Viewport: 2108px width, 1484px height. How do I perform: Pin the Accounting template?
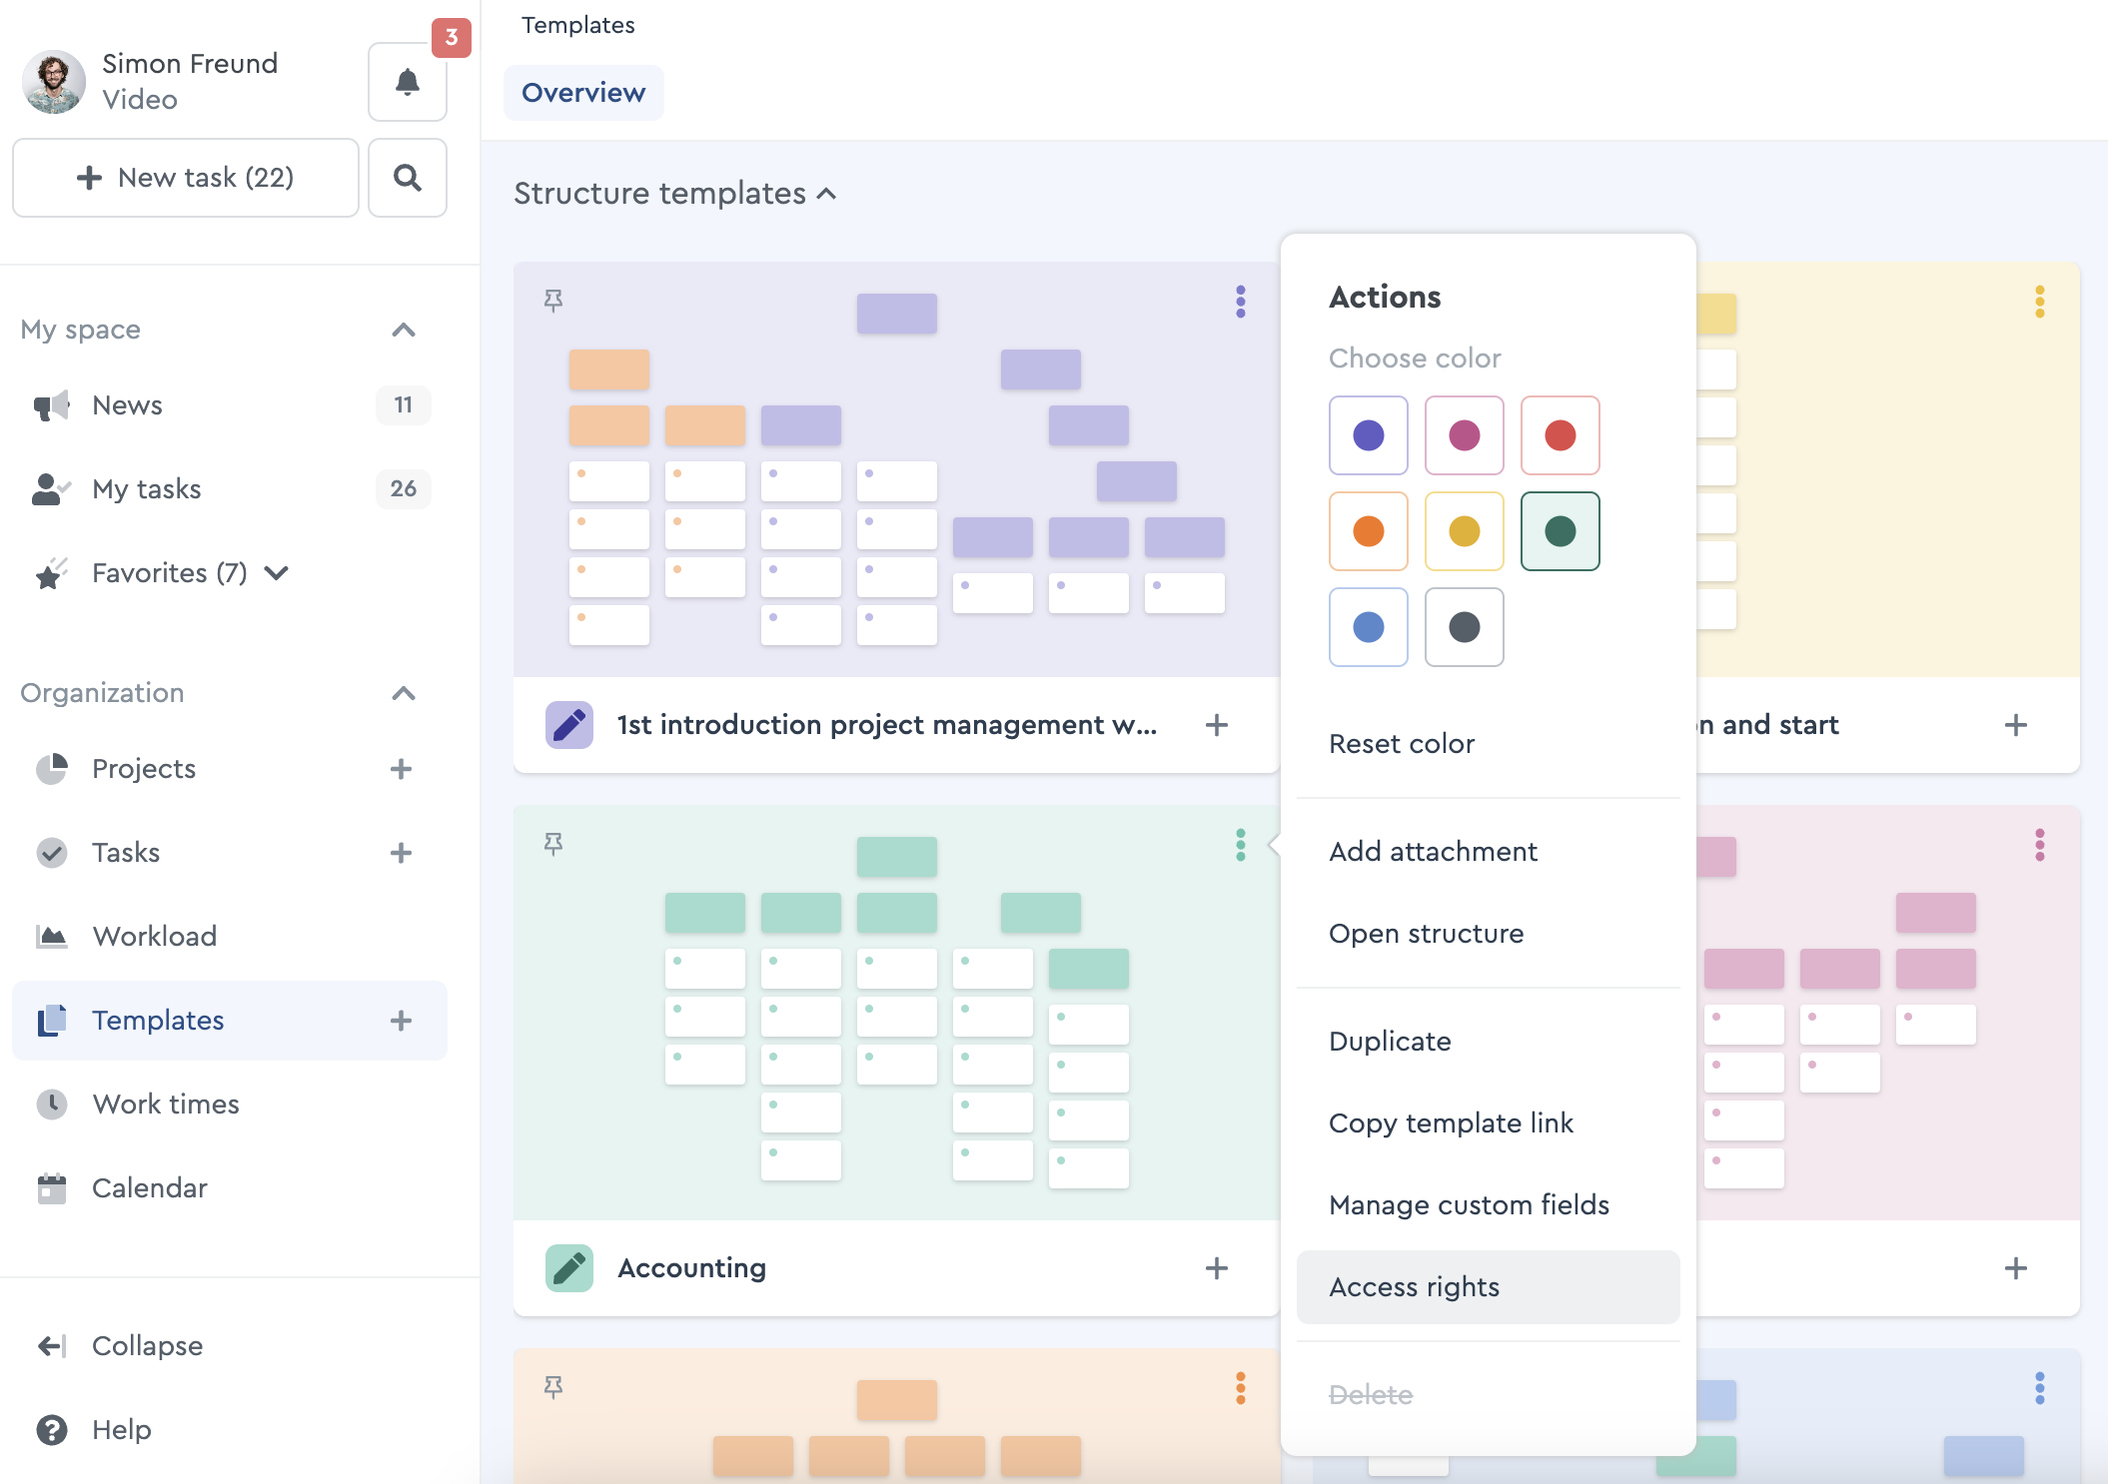click(x=553, y=844)
